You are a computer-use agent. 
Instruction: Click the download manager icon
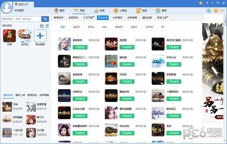click(x=208, y=11)
